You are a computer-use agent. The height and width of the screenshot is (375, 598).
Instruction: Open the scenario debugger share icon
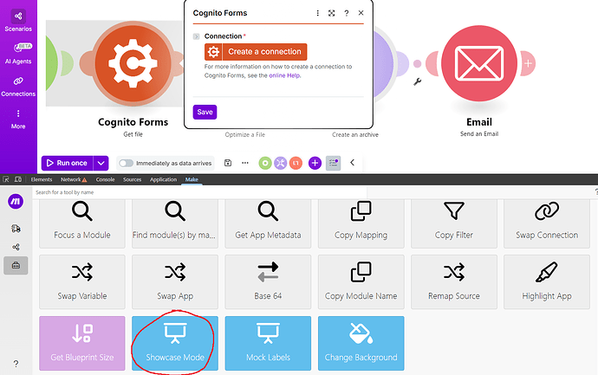tap(16, 247)
